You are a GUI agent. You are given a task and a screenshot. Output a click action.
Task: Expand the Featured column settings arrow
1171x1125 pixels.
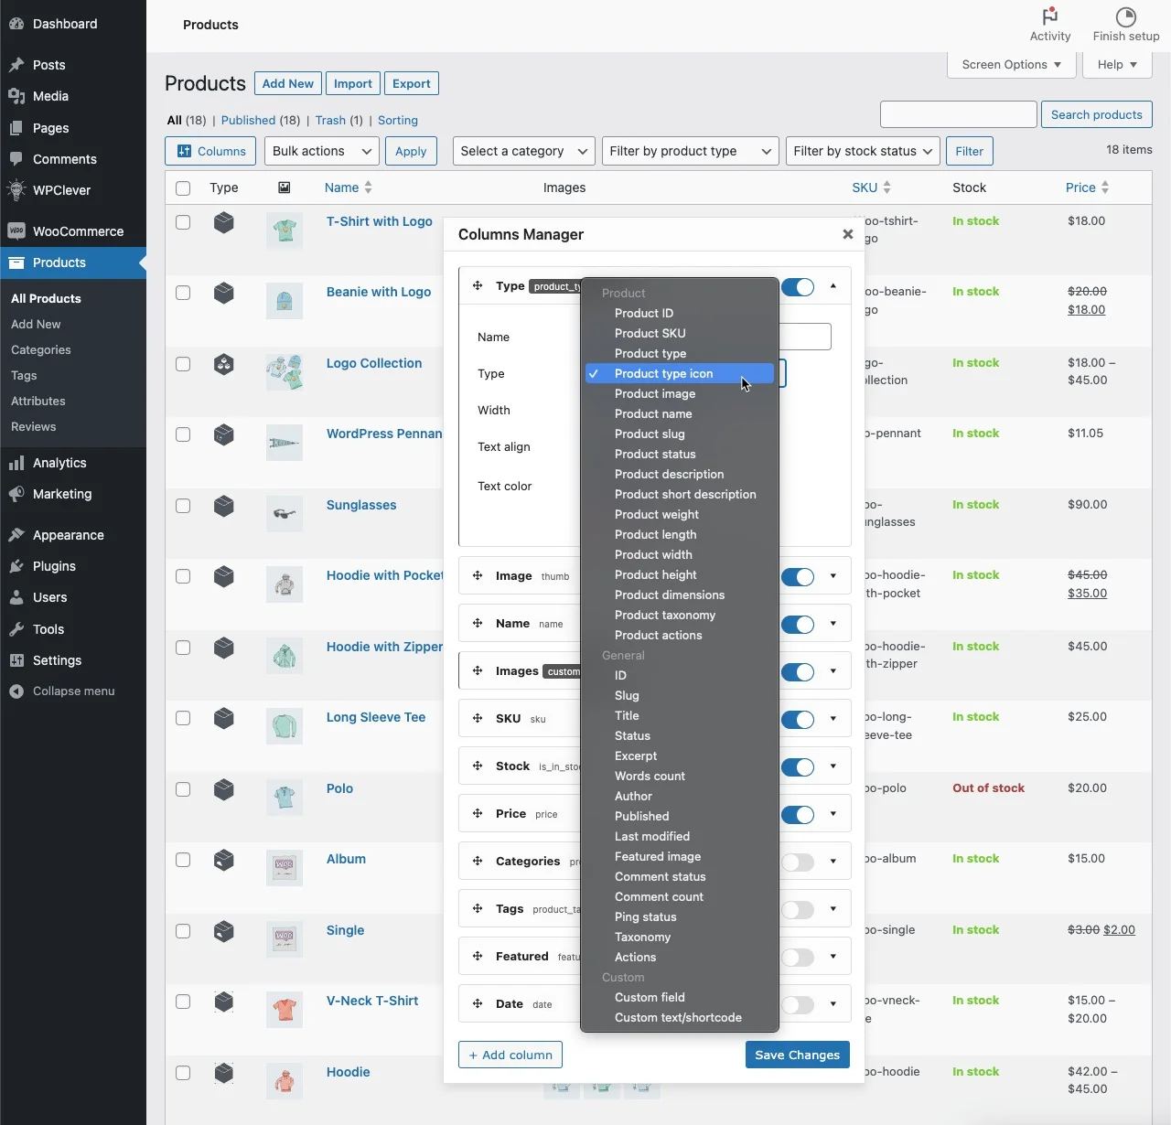point(833,957)
